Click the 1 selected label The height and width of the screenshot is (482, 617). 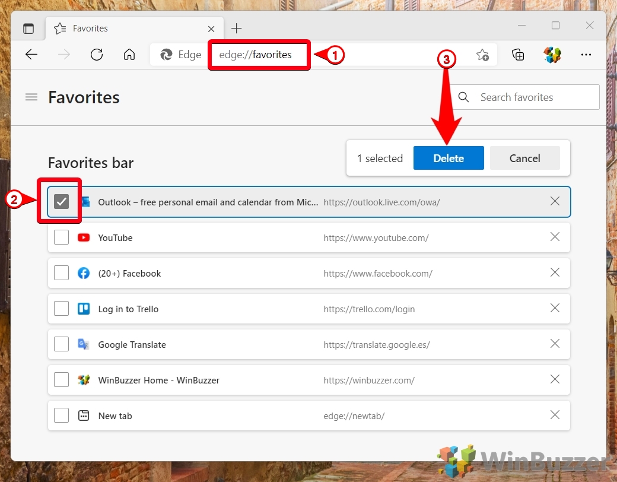point(380,158)
